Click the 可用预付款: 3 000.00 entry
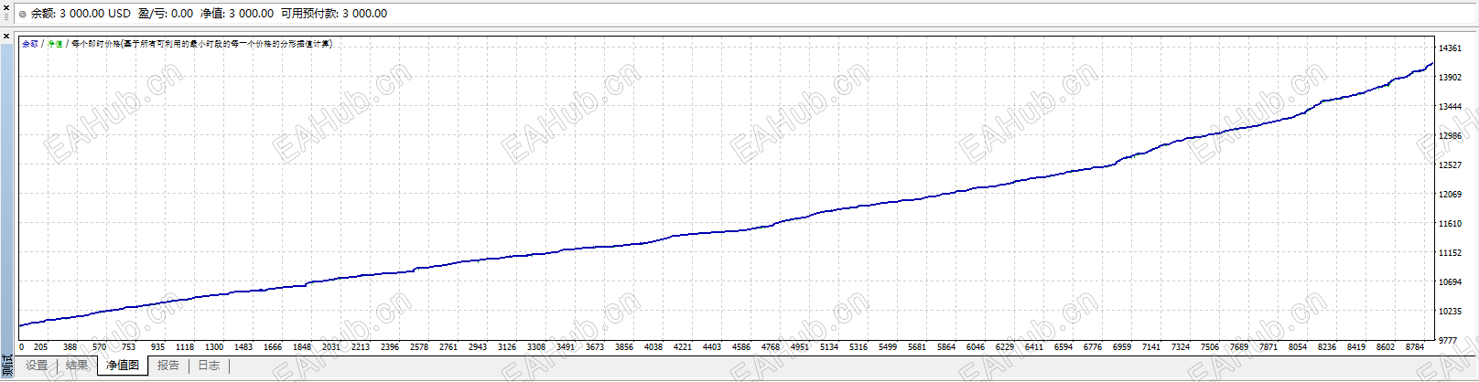The height and width of the screenshot is (382, 1479). point(334,14)
